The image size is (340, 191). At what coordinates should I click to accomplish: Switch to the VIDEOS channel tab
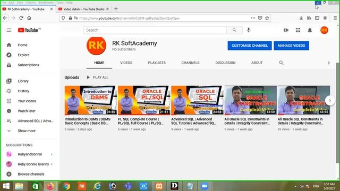pyautogui.click(x=126, y=63)
